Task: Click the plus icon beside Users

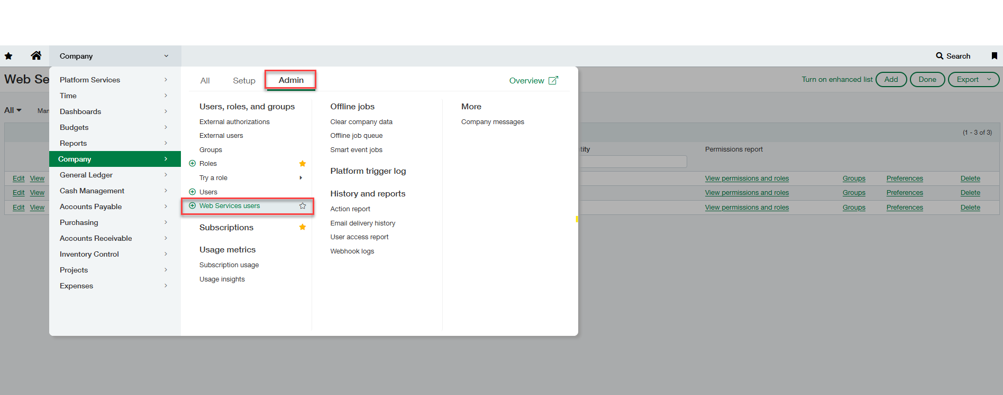Action: coord(193,192)
